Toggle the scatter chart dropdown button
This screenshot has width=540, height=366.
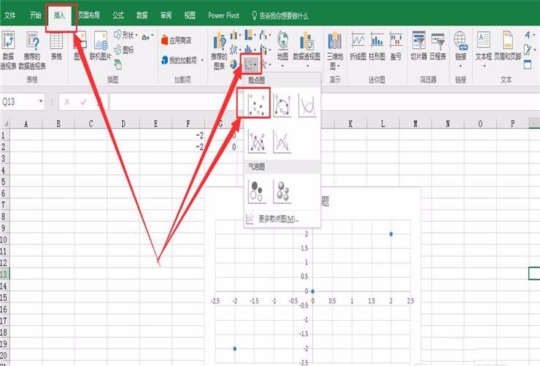click(x=250, y=64)
